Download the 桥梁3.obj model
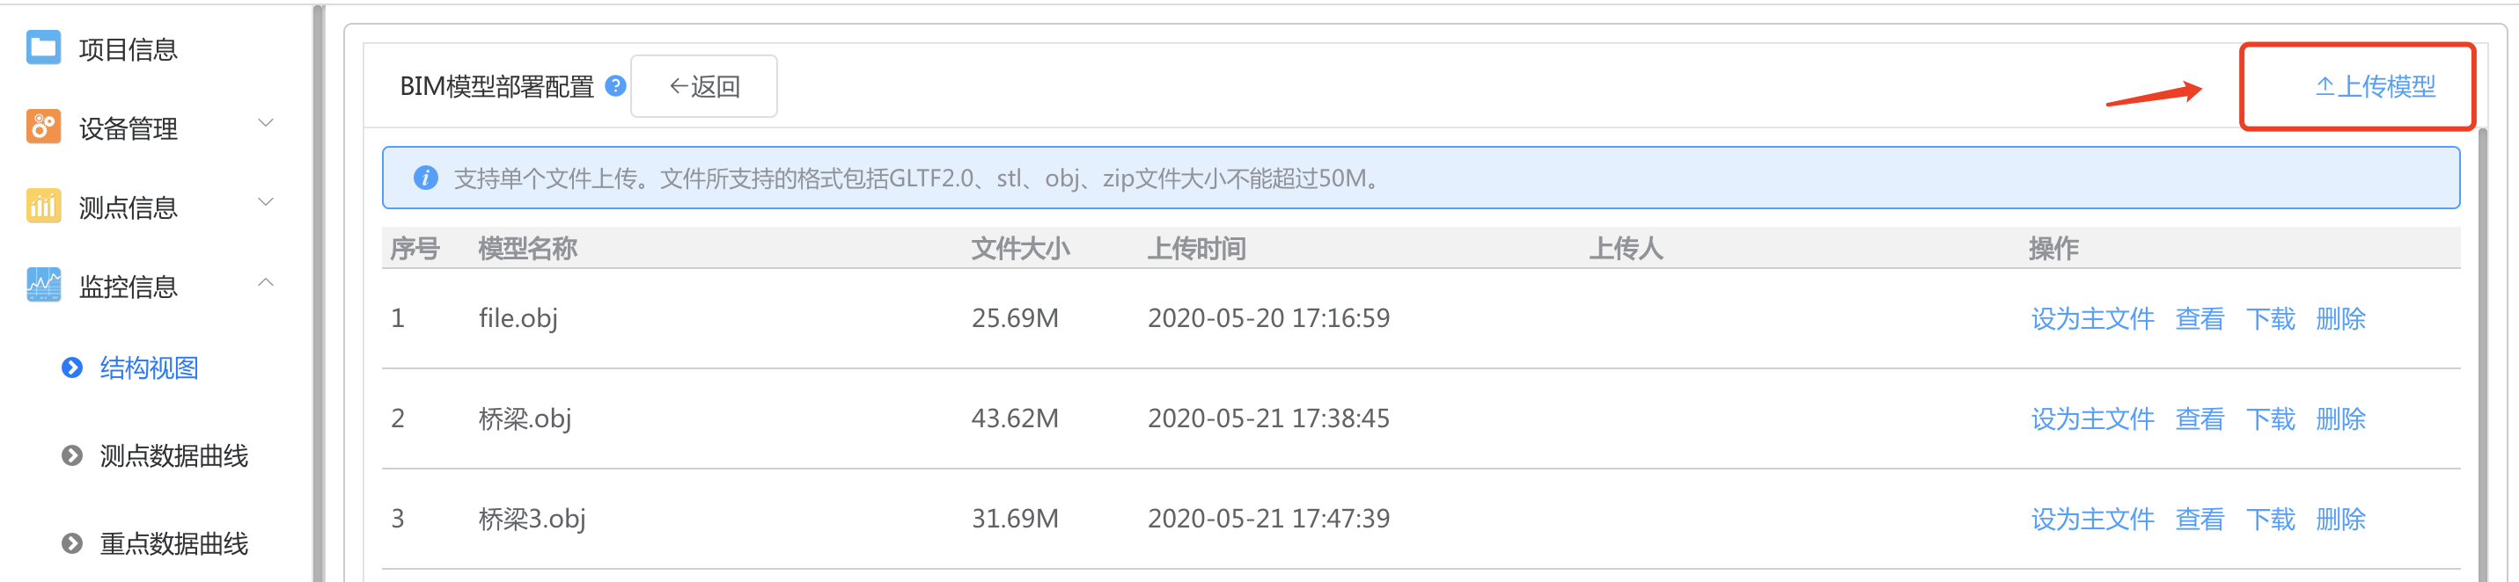Image resolution: width=2519 pixels, height=582 pixels. coord(2270,520)
